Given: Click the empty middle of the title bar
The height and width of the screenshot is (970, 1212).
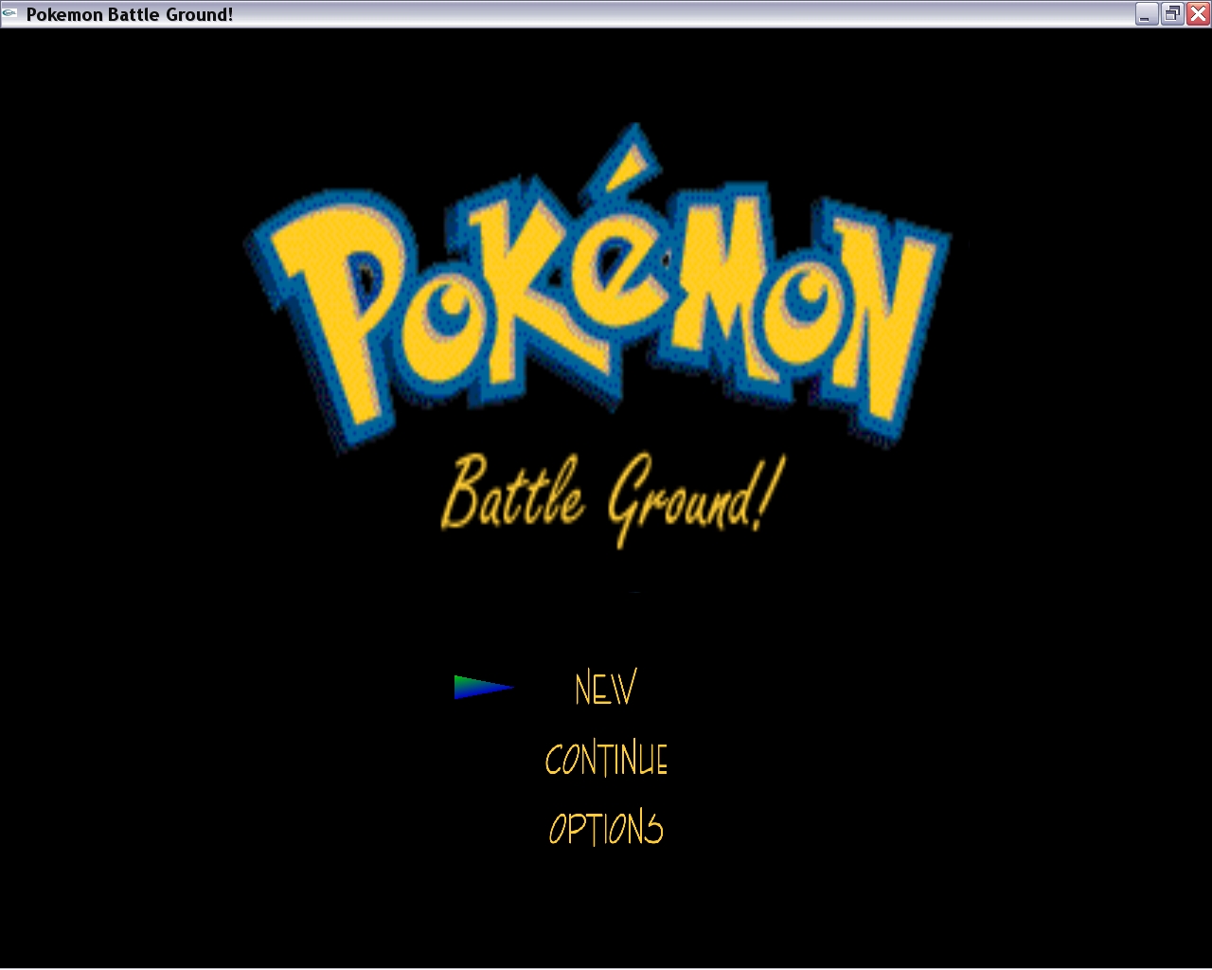Looking at the screenshot, I should 663,14.
